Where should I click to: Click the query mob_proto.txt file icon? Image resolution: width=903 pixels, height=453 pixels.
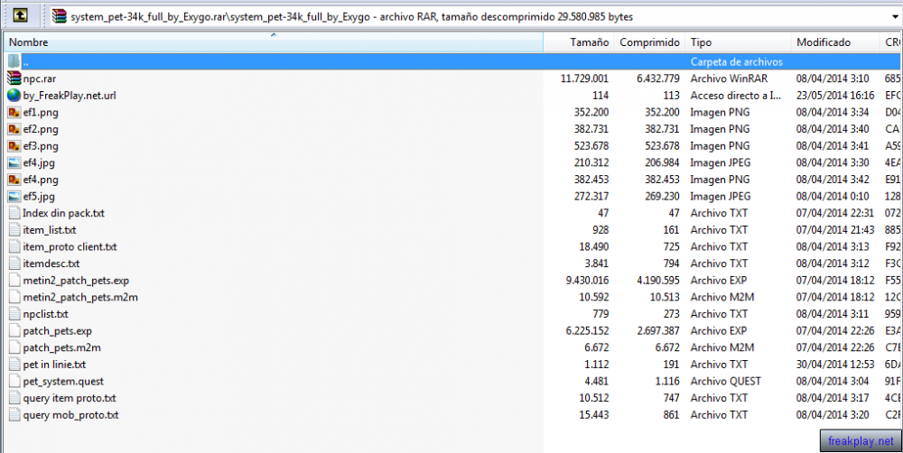point(14,414)
